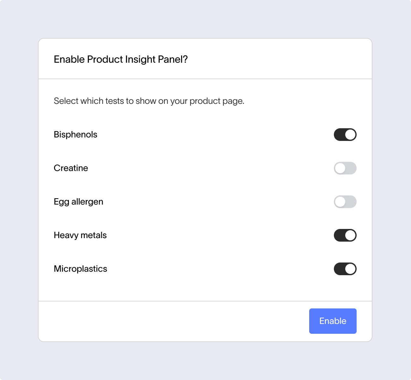Switch on the Egg allergen toggle
411x380 pixels.
pyautogui.click(x=345, y=202)
